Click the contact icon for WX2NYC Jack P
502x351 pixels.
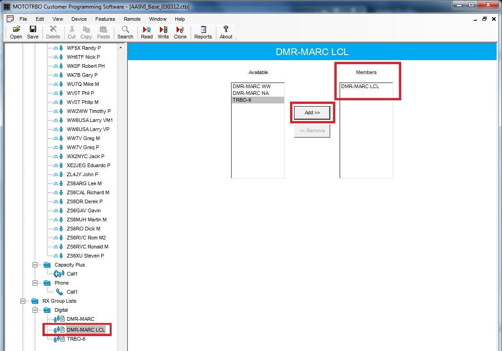(58, 156)
